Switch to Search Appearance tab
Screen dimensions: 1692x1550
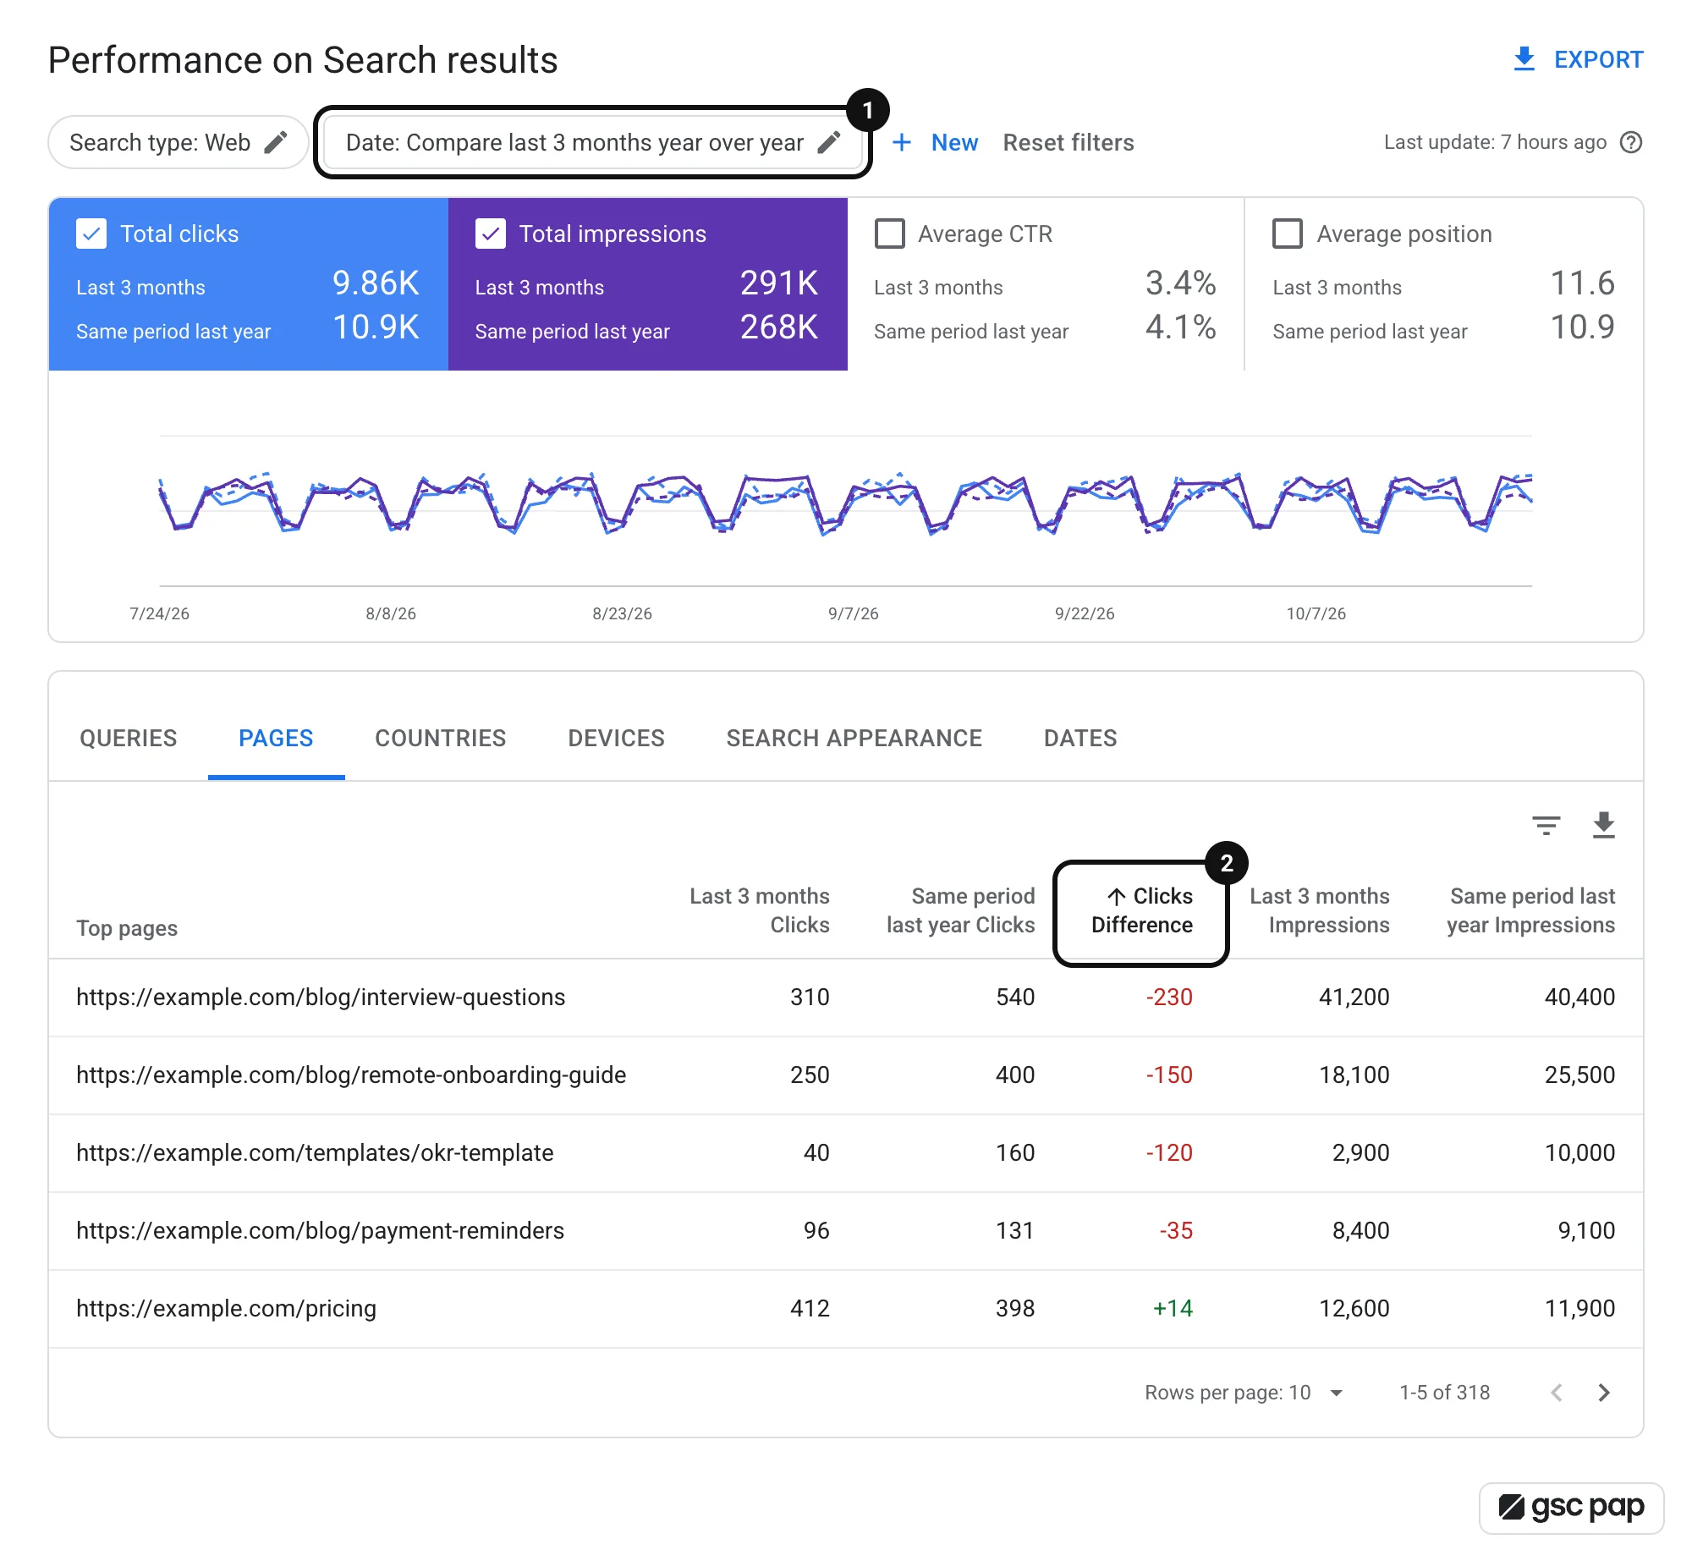click(854, 738)
